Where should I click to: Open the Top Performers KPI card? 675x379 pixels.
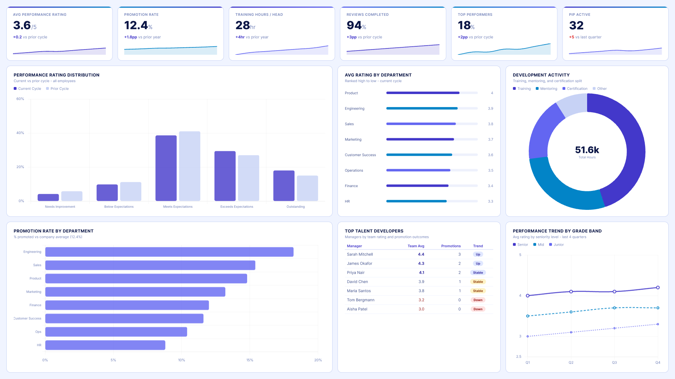point(504,34)
